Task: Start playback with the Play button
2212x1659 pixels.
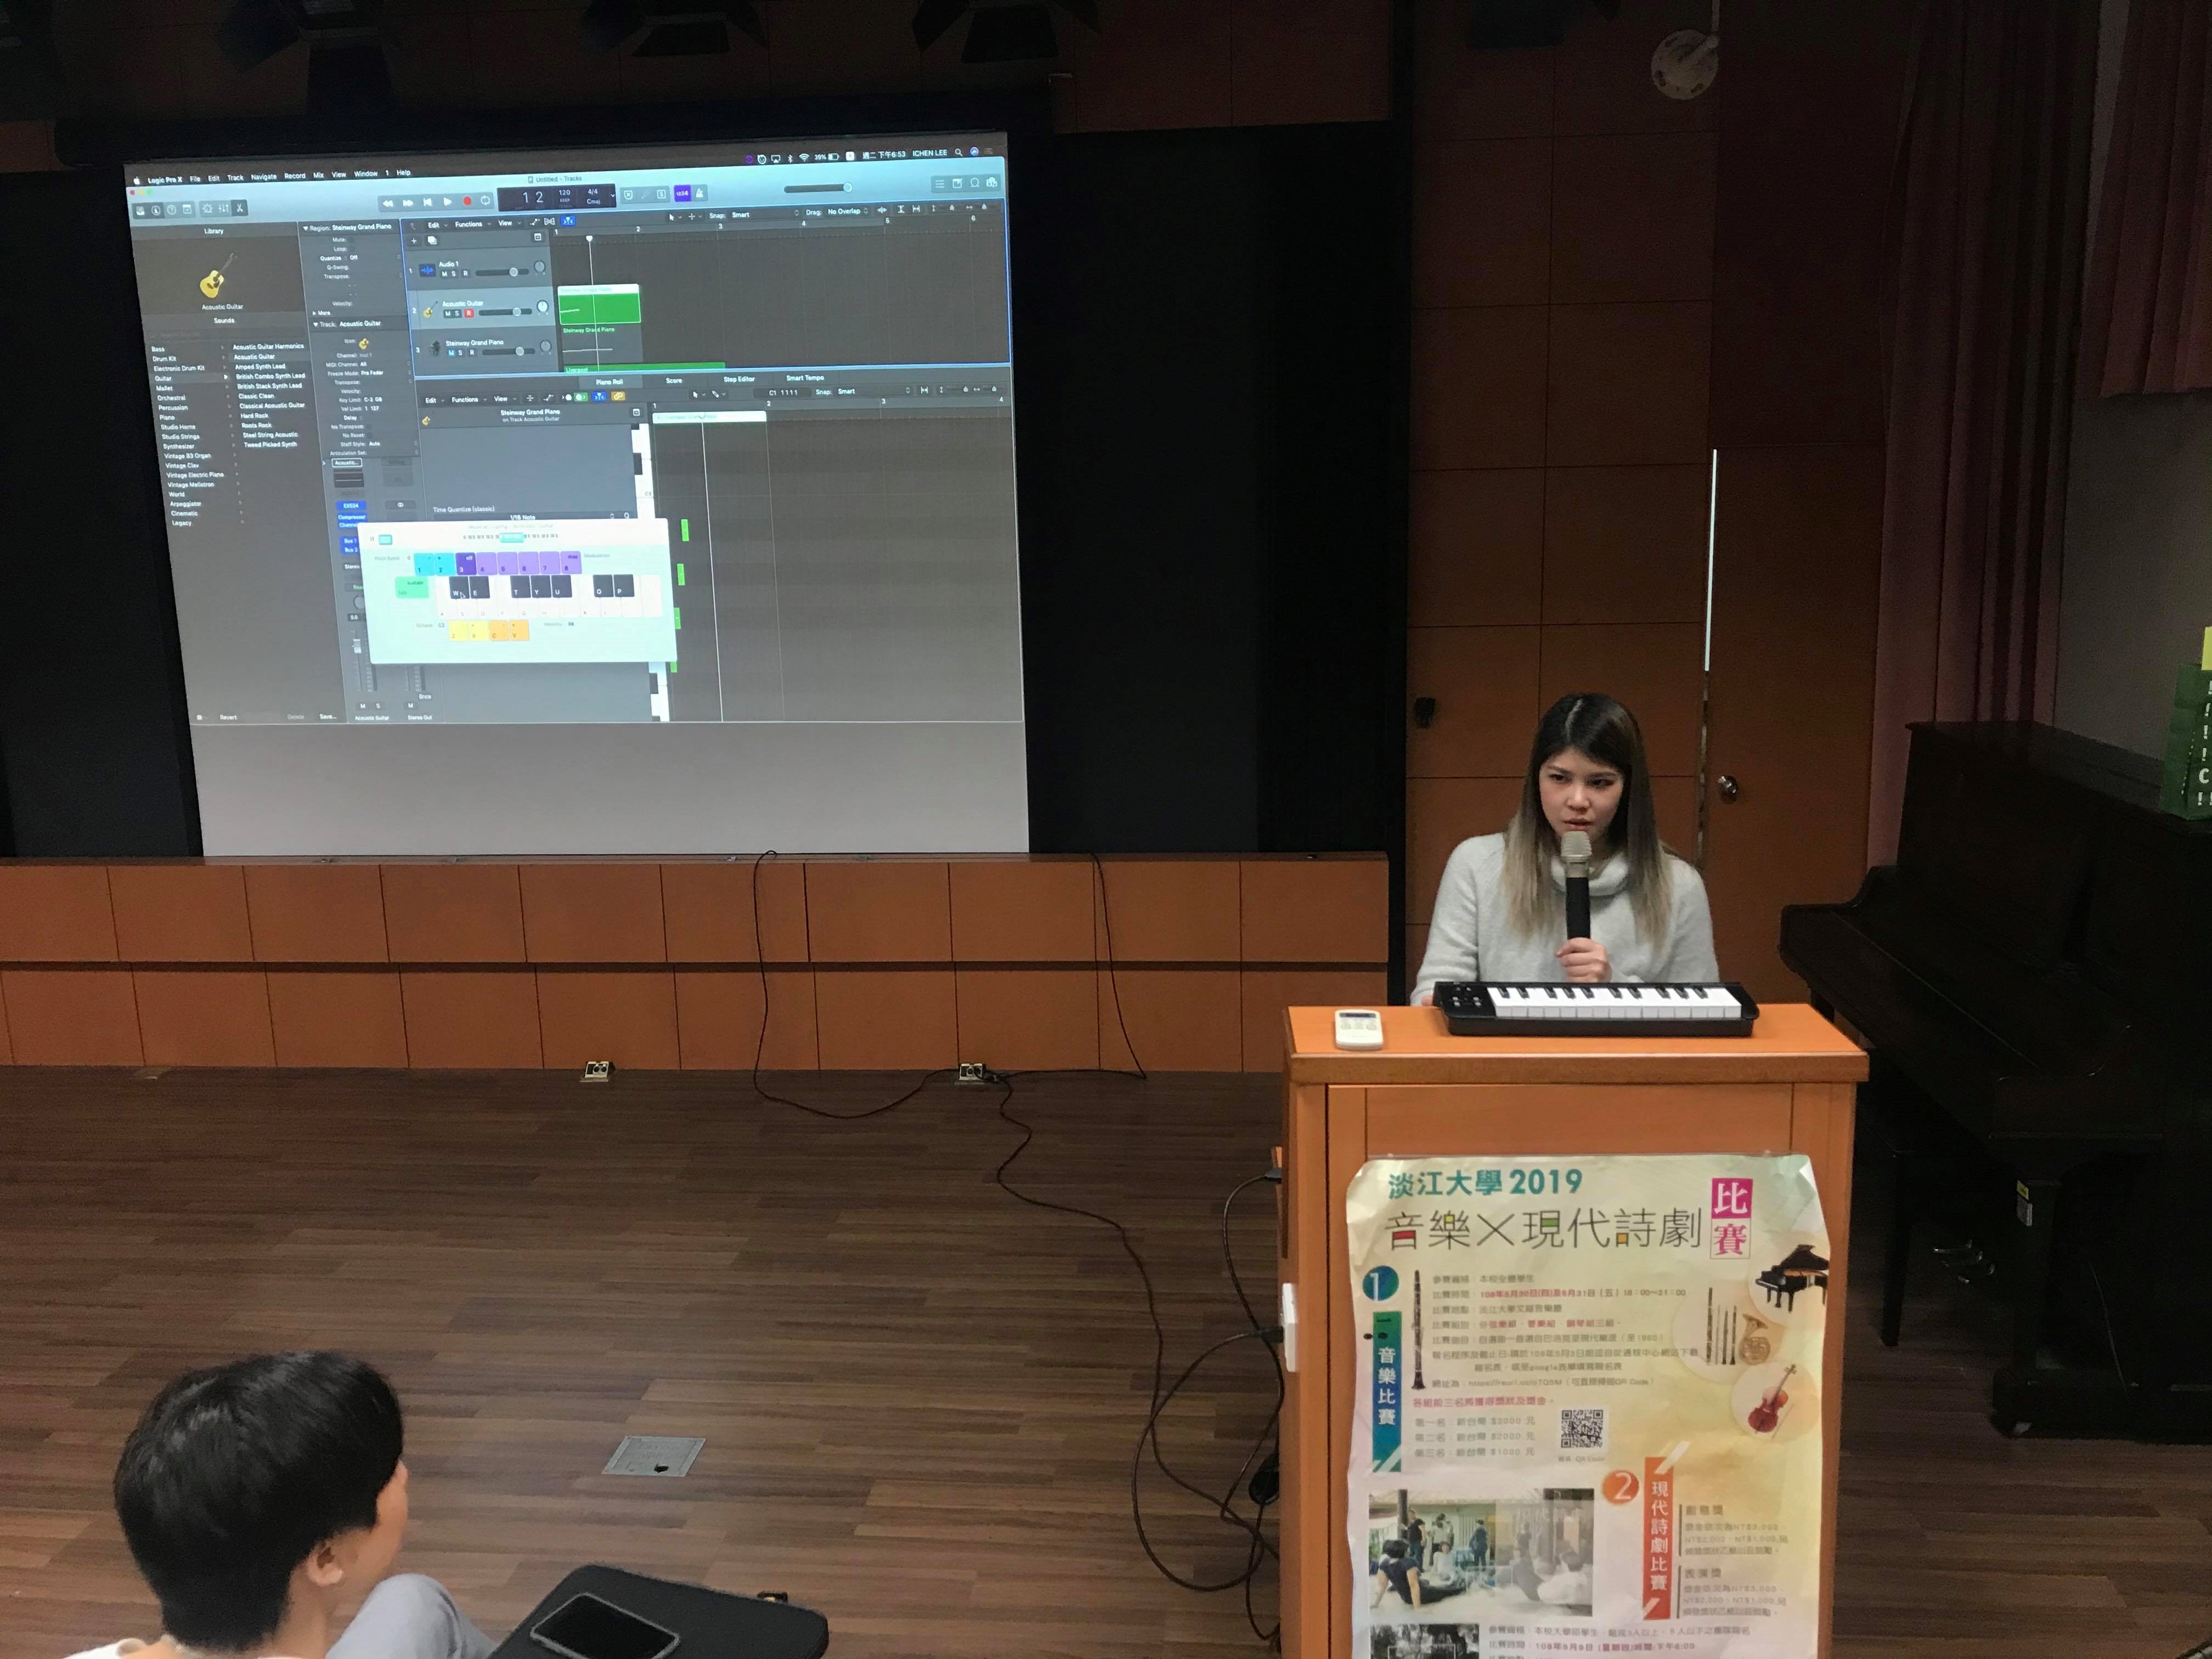Action: [447, 202]
